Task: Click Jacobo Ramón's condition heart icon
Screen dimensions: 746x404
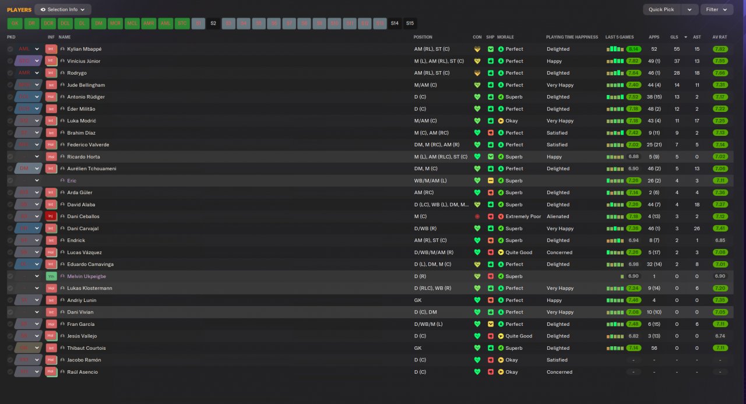Action: pos(477,360)
